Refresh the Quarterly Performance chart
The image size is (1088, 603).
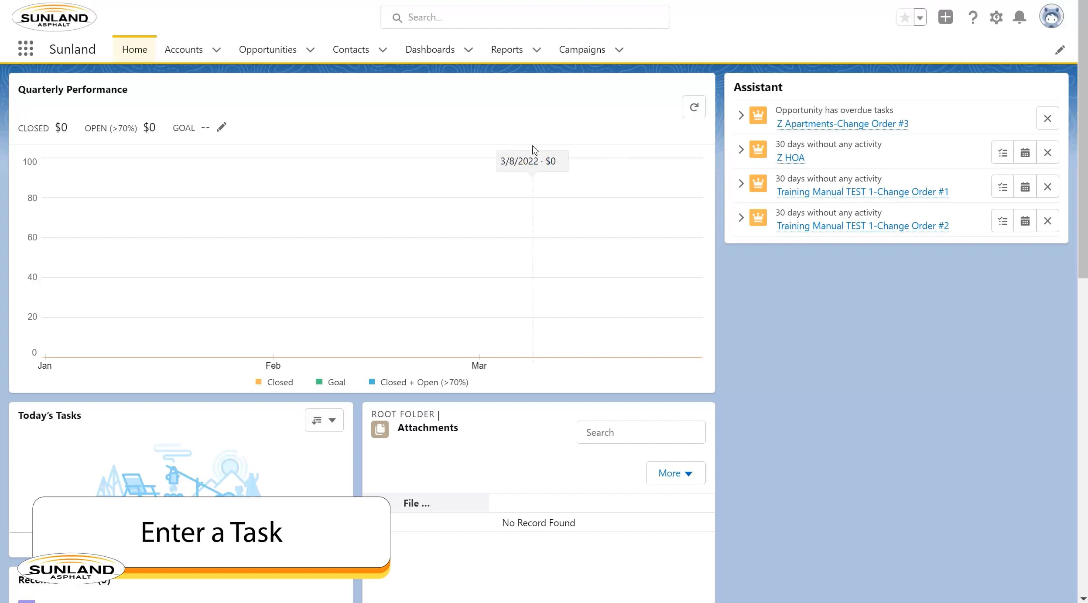coord(694,107)
